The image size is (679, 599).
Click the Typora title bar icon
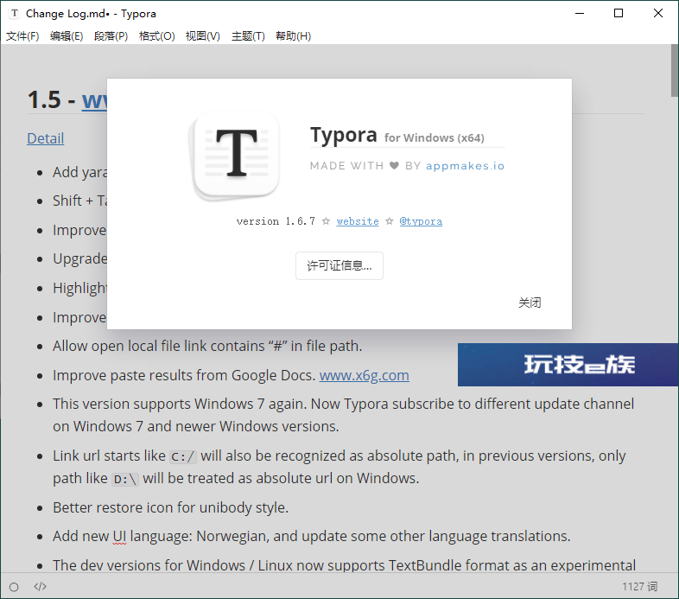coord(15,14)
